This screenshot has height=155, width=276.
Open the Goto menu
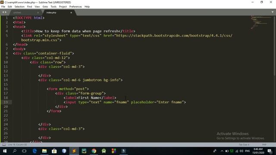(x=45, y=7)
